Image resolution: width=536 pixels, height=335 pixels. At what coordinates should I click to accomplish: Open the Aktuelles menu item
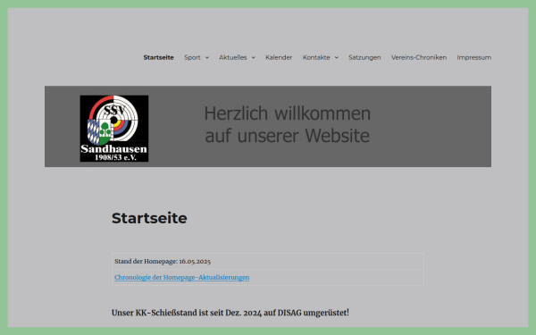(233, 57)
